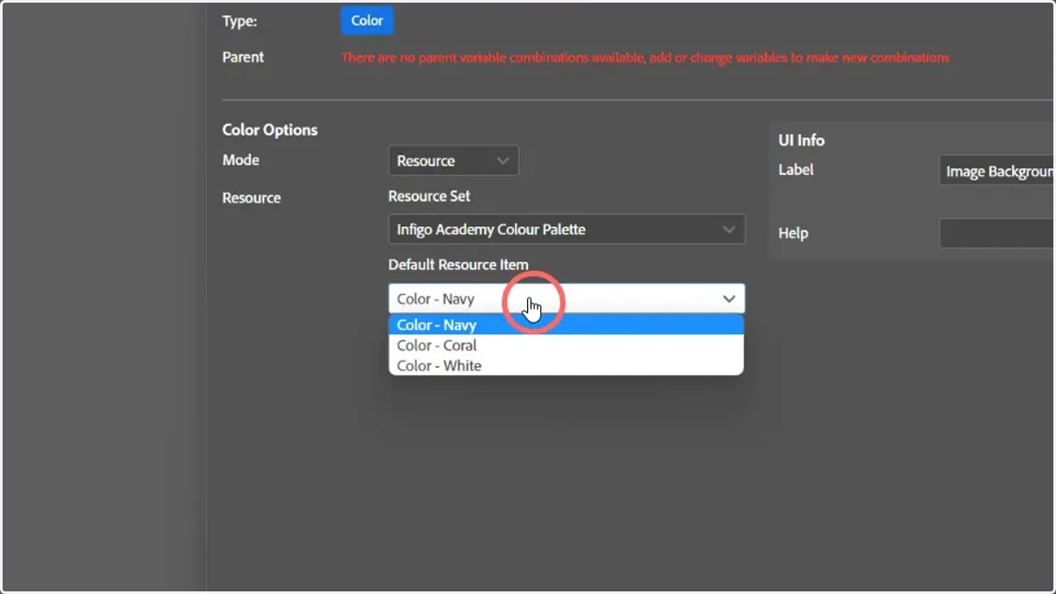Collapse the Default Resource Item dropdown
Viewport: 1056px width, 594px height.
[567, 299]
